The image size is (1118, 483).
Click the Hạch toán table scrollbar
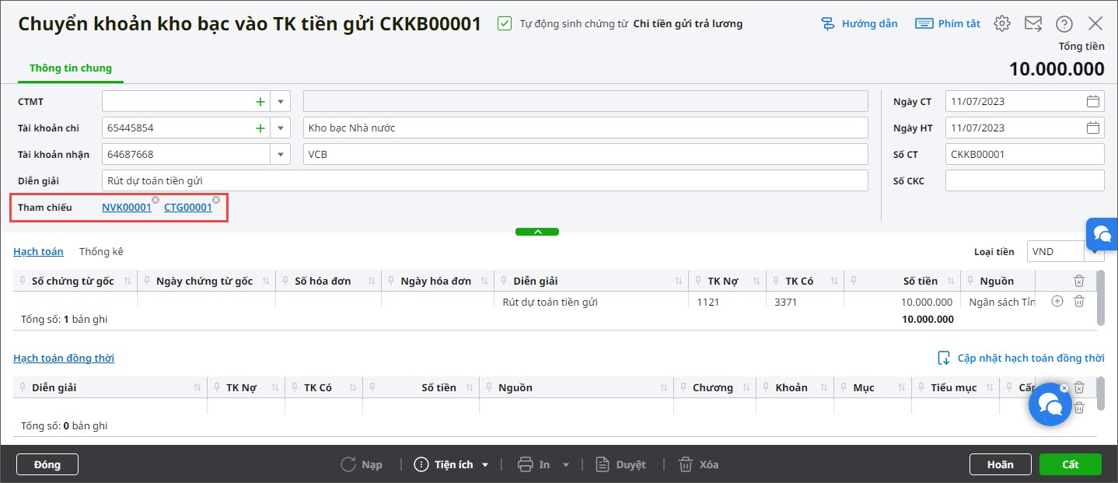[1099, 298]
